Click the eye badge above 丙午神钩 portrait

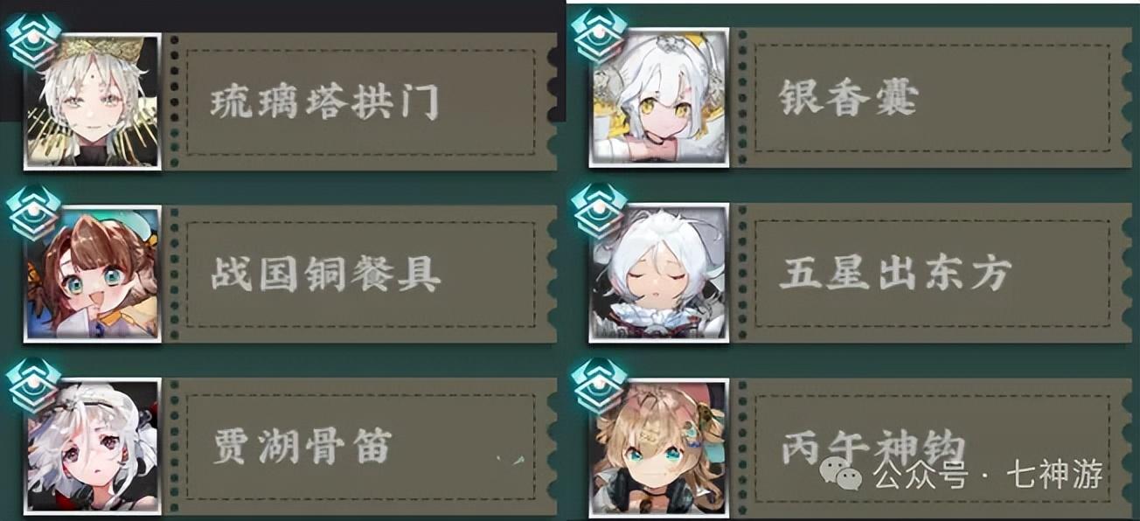pos(600,385)
